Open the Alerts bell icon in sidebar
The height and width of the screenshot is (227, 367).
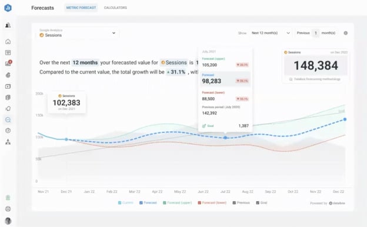pos(8,109)
